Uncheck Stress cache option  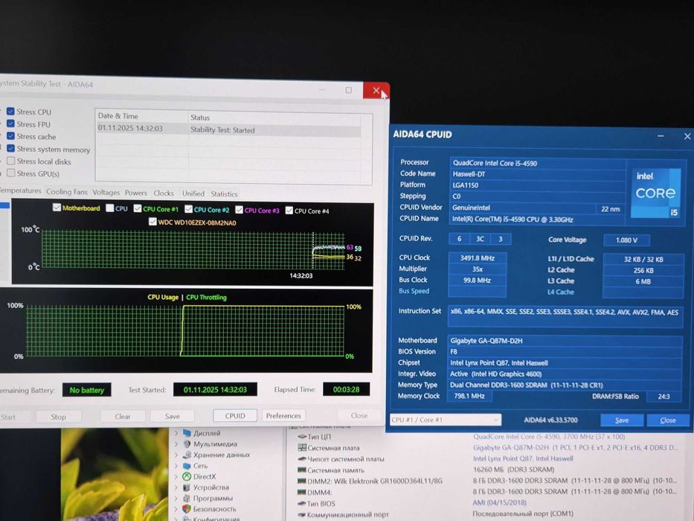[10, 136]
